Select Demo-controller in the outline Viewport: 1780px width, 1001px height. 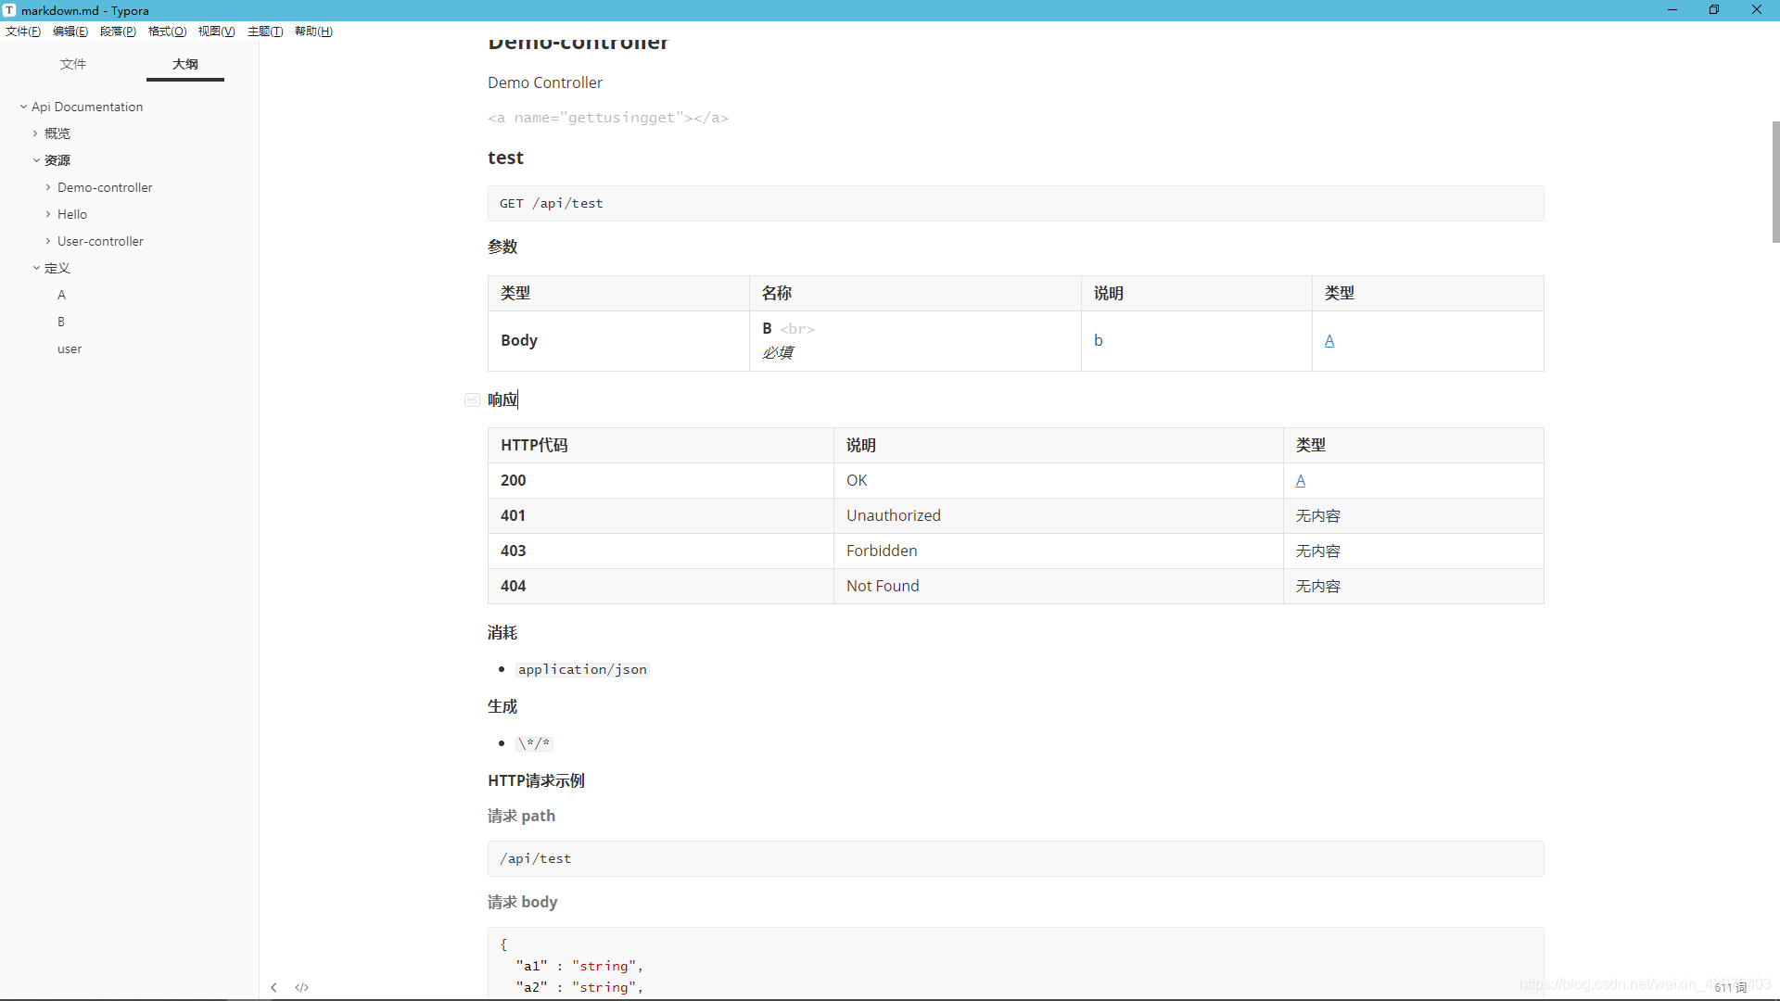coord(105,187)
